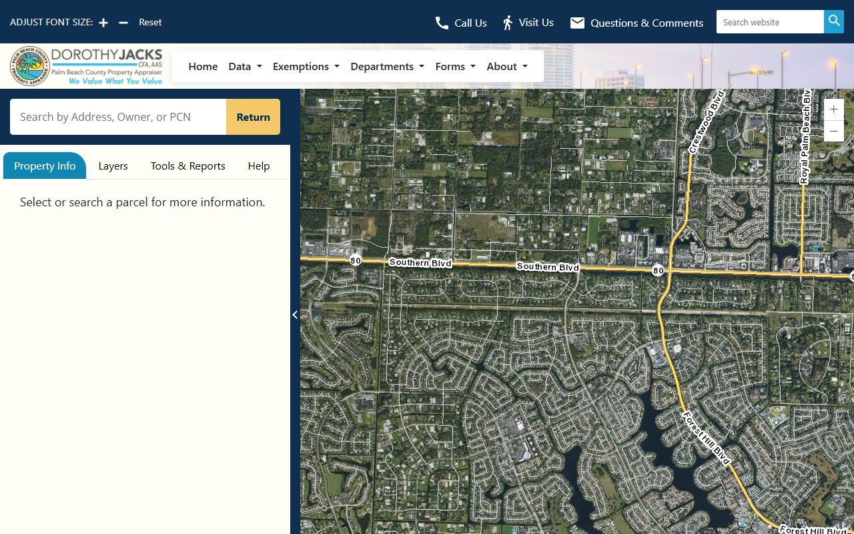Switch to the Layers tab
Image resolution: width=854 pixels, height=534 pixels.
pos(113,166)
